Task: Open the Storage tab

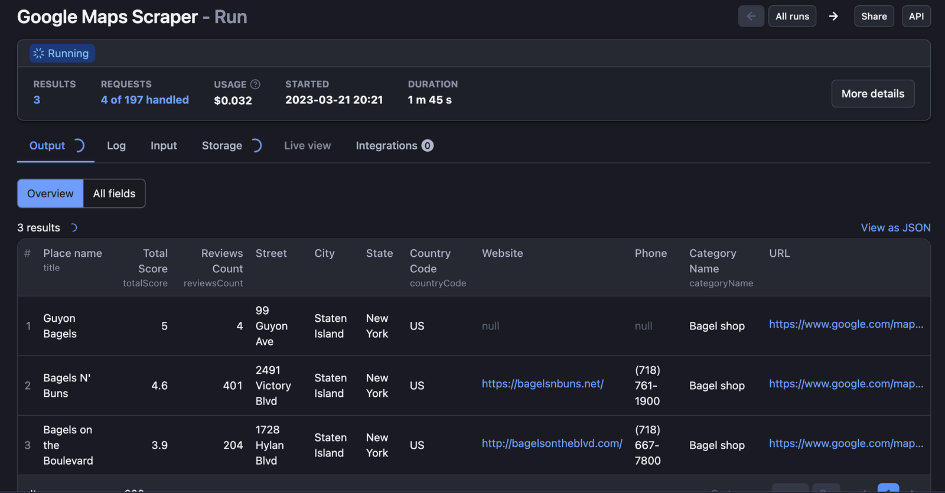Action: [222, 146]
